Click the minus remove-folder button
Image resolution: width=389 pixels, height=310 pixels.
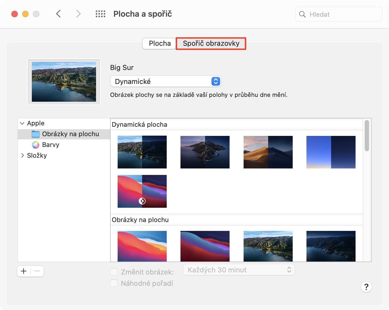pos(37,271)
